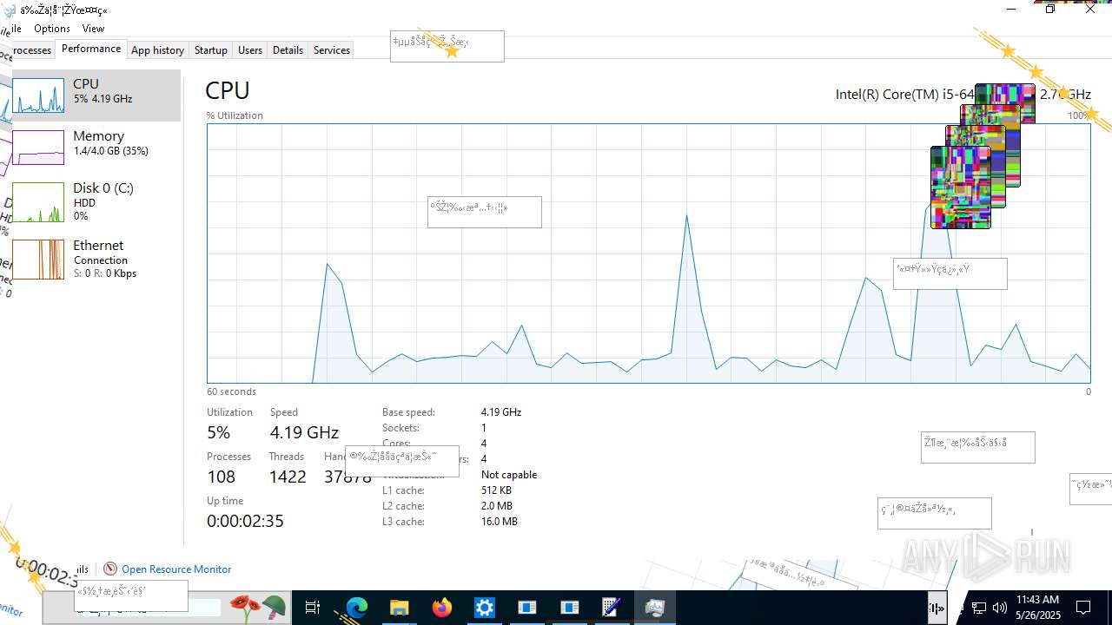
Task: Open Task View from the taskbar
Action: pos(313,608)
